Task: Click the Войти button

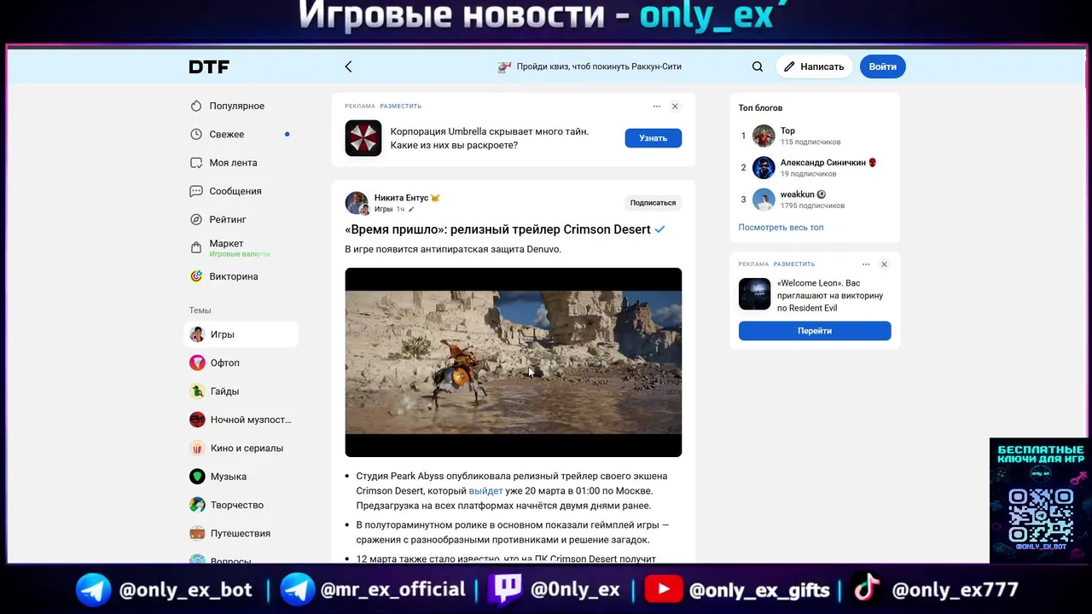Action: click(883, 67)
